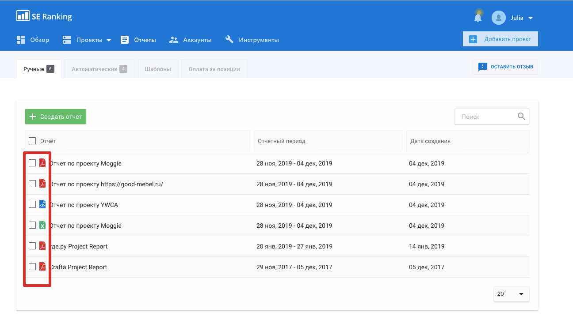Screen dimensions: 573x320
Task: Click the period 29 ноя, 2017 - 05 дек, 2017
Action: 294,267
